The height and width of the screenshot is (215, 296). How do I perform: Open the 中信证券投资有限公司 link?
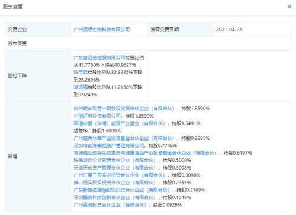coord(97,116)
